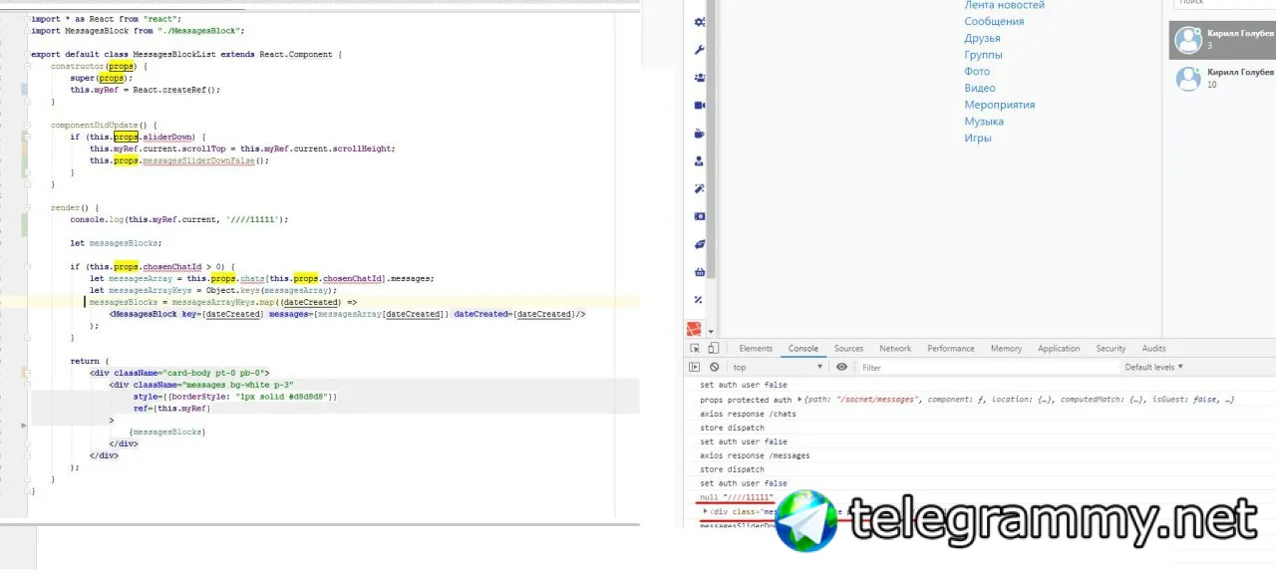The width and height of the screenshot is (1276, 581).
Task: Open the Audits tab
Action: pos(1153,349)
